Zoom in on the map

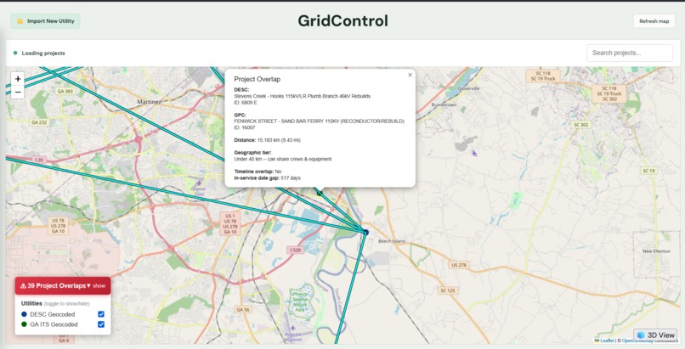(18, 79)
